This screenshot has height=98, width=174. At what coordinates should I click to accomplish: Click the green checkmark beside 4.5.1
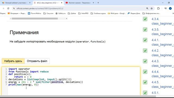click(x=145, y=93)
